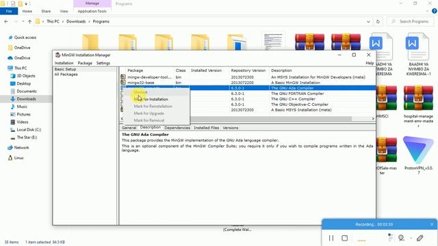This screenshot has width=438, height=246.
Task: Select All Packages in the package tree
Action: click(x=66, y=74)
